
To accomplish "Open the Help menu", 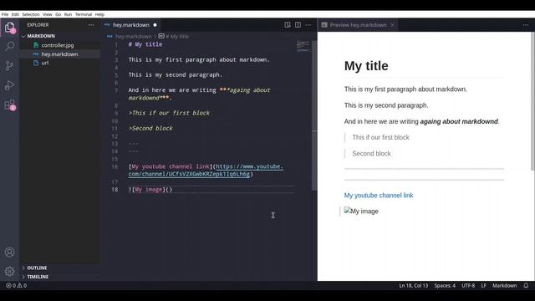I will tap(99, 14).
